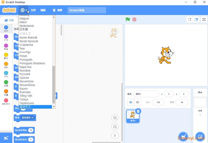Screen dimensions: 208x143
Task: Click the Scratch logo
Action: [9, 10]
